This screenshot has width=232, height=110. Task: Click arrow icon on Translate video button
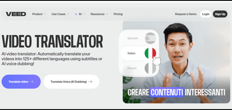[x=32, y=82]
